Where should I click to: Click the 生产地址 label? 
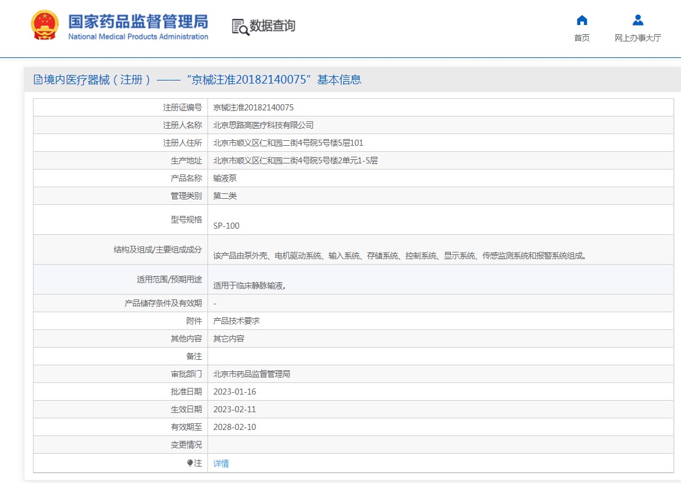(x=186, y=160)
